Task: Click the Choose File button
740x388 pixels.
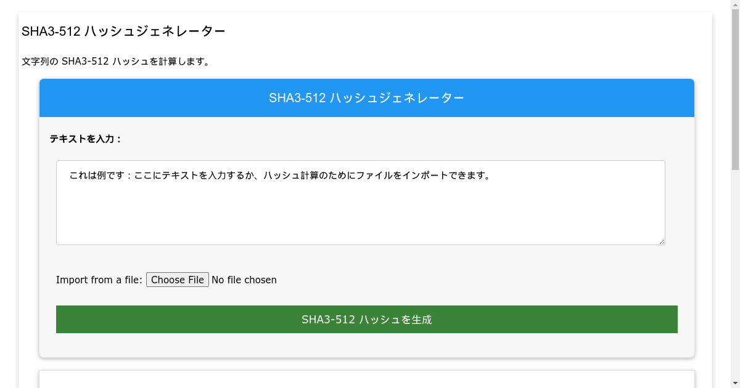Action: click(177, 280)
